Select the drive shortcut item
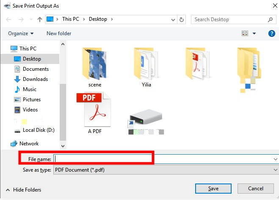 [x=146, y=122]
